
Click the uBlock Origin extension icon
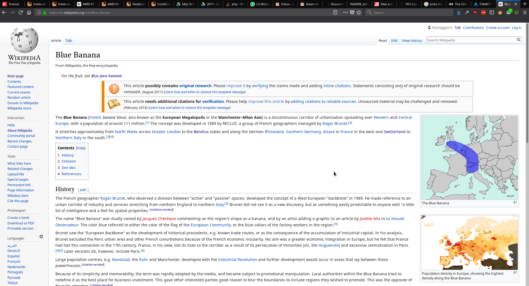(475, 12)
